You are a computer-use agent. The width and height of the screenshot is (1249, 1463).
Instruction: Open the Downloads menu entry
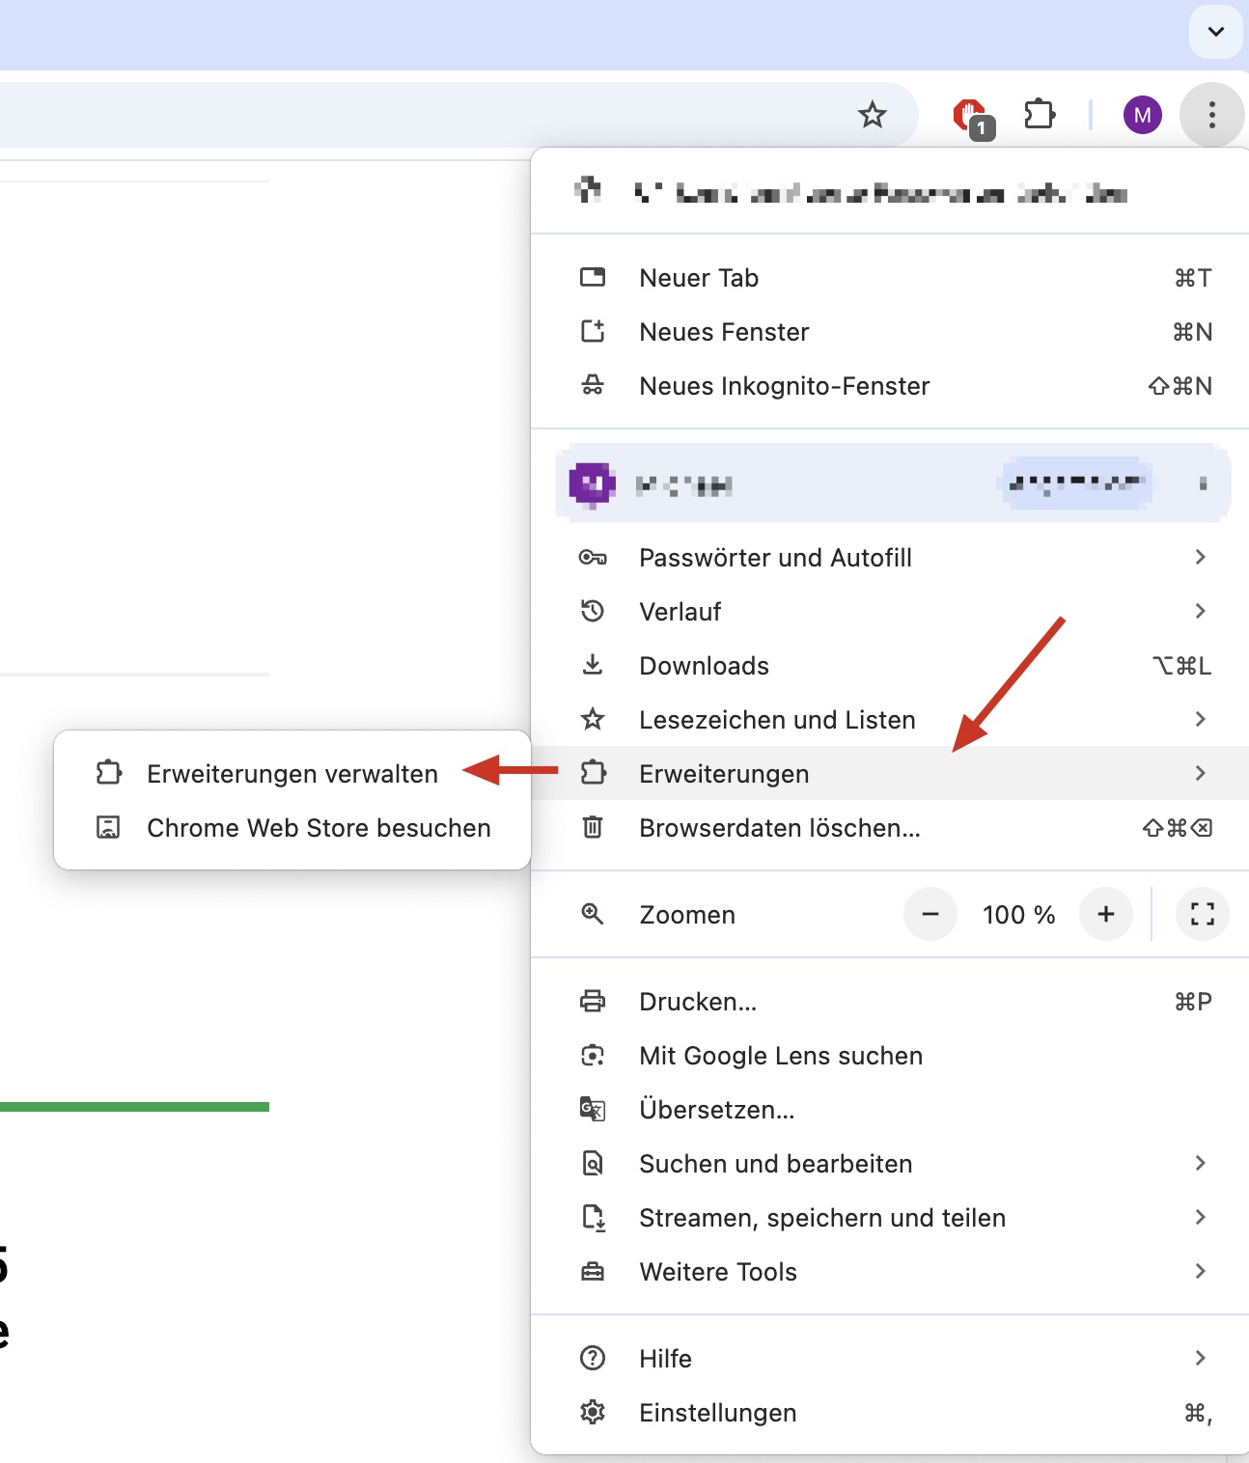tap(704, 666)
